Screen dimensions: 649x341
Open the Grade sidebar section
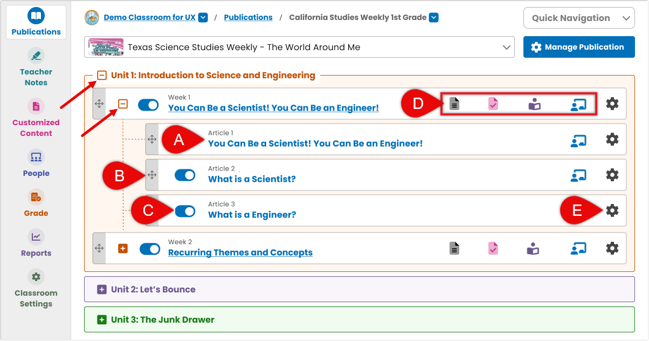(x=36, y=203)
